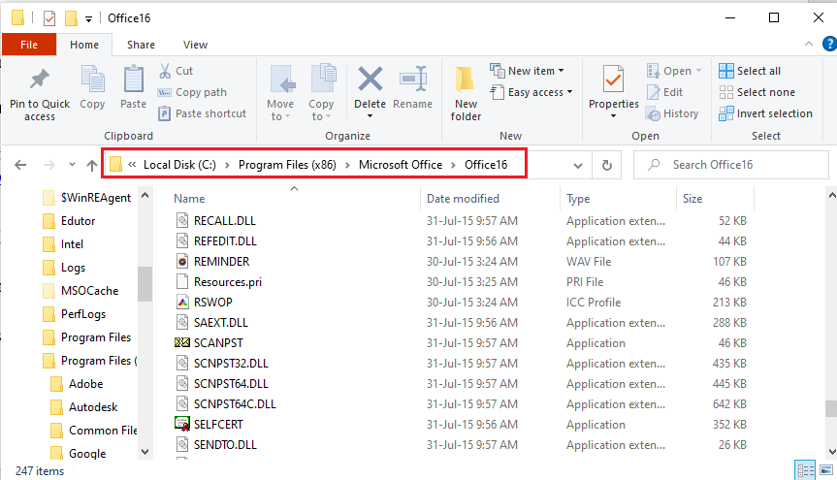Click inside the Search Office16 box
837x480 pixels.
click(731, 165)
